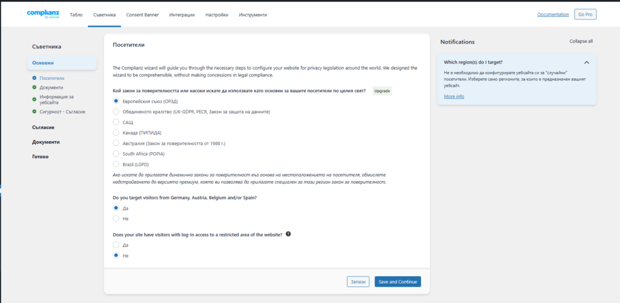Click the green check beside Документи step

[x=35, y=87]
